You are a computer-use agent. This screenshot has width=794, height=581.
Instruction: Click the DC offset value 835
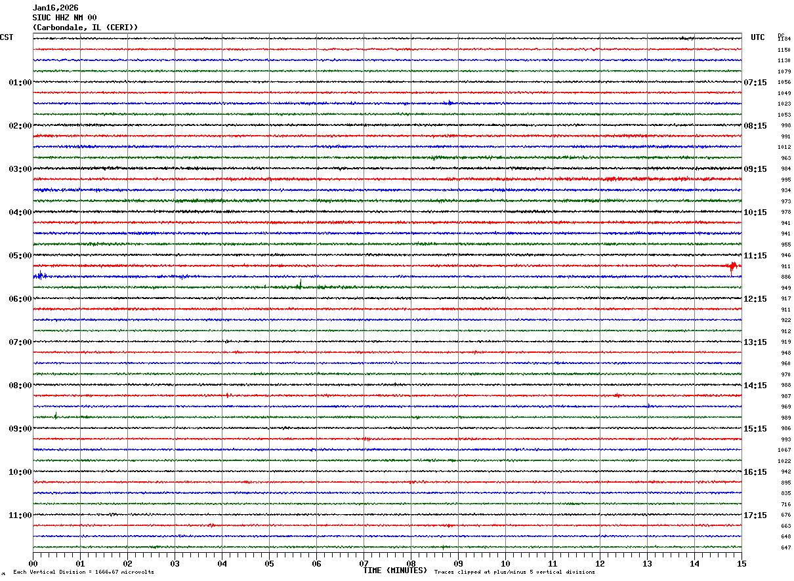point(785,494)
